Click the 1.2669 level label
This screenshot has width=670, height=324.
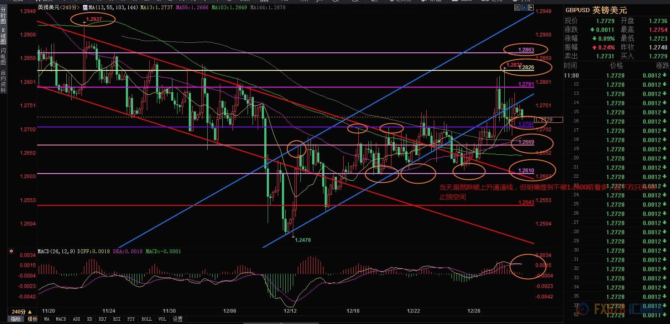click(x=526, y=142)
